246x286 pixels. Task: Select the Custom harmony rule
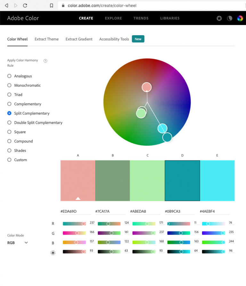(x=17, y=160)
